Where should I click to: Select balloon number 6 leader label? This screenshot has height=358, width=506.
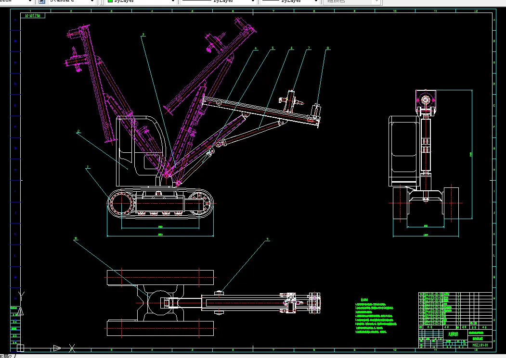coord(291,48)
